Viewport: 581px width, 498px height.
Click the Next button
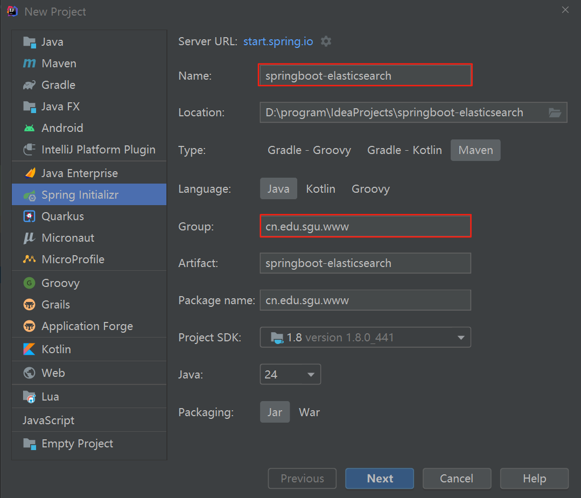379,478
